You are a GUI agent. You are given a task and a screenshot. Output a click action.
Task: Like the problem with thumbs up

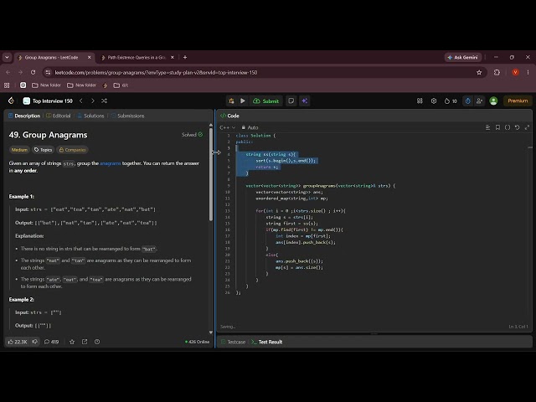coord(18,342)
